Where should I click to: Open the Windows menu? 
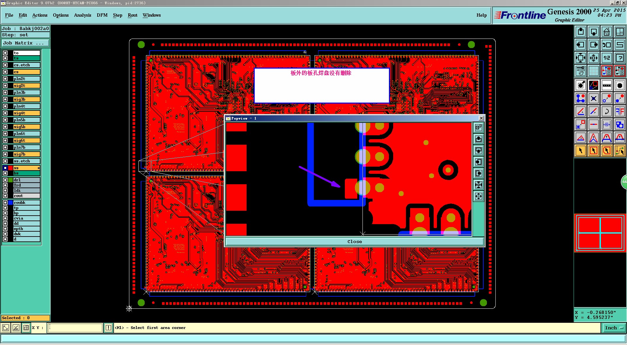[x=152, y=15]
